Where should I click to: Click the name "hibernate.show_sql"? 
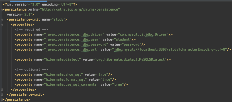[63, 74]
